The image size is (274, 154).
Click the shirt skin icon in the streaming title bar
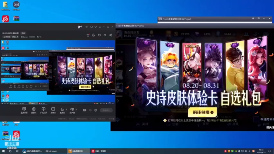pos(96,27)
